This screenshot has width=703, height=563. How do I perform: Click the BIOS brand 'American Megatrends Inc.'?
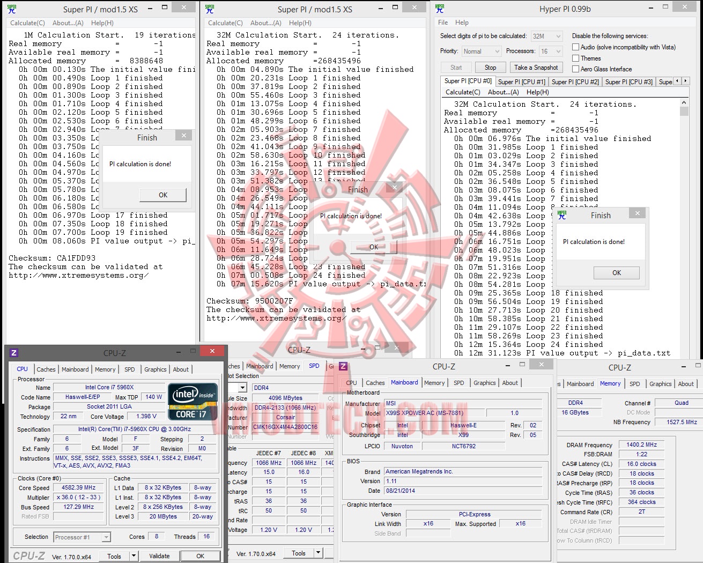point(463,472)
